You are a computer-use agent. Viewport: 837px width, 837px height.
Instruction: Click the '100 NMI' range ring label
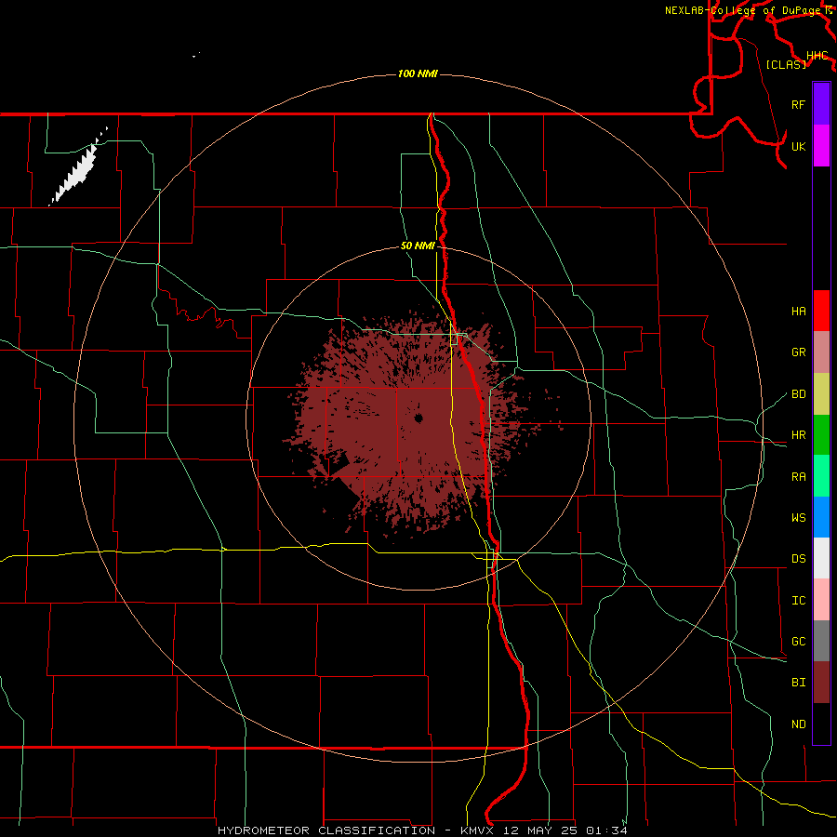[x=418, y=73]
